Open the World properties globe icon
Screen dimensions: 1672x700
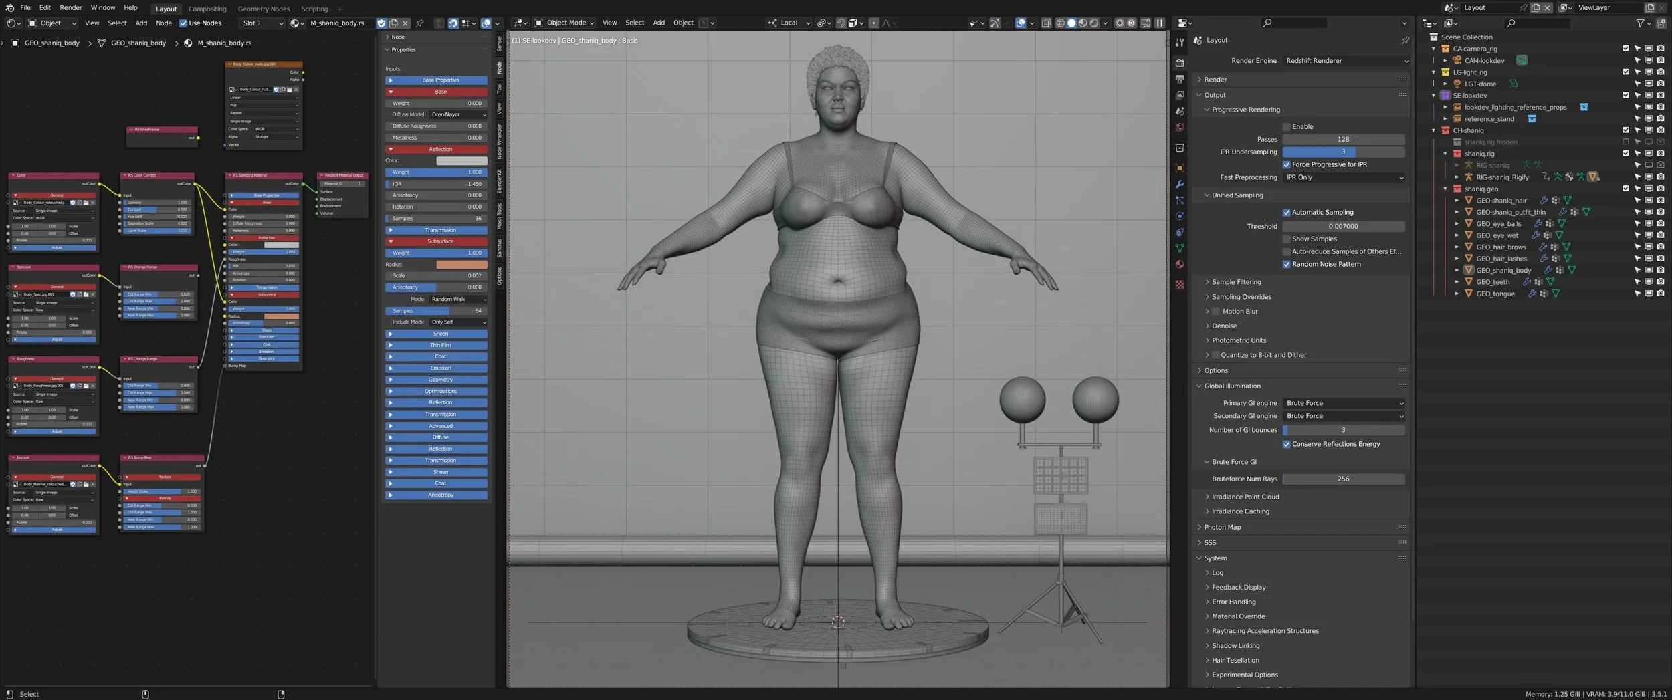point(1180,128)
